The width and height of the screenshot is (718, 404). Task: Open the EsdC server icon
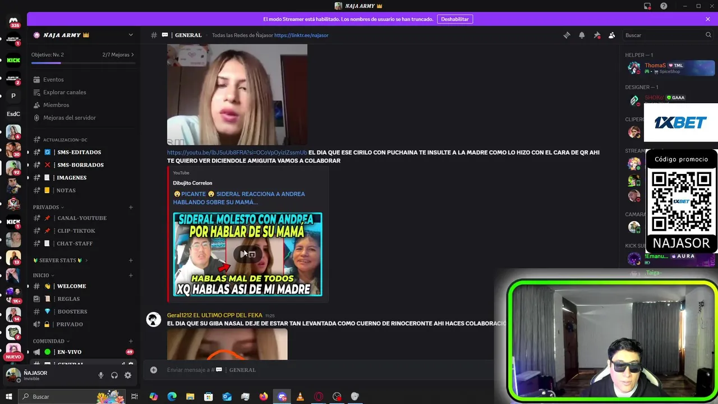13,114
